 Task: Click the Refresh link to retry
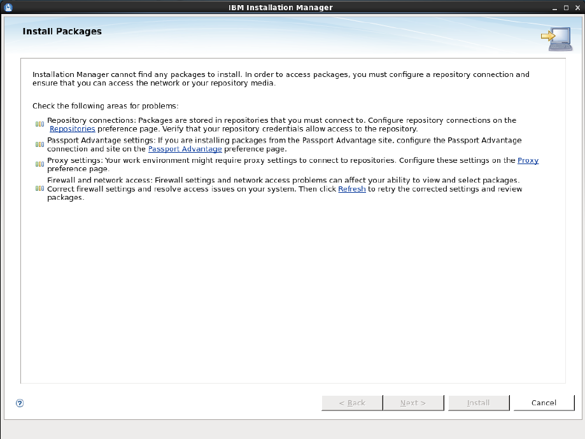[352, 189]
